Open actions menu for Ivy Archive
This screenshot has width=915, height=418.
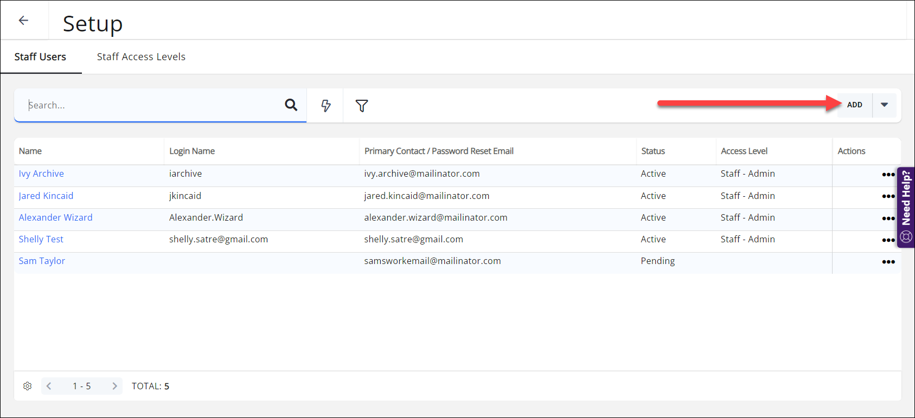point(888,175)
